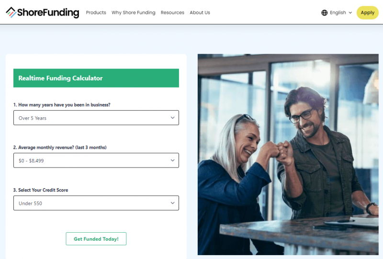Click the arrow on Under 550 field

pos(172,203)
